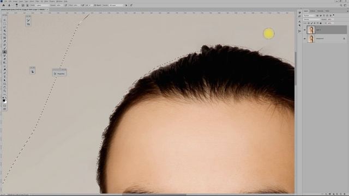
Task: Lock all layer attributes
Action: 321,23
